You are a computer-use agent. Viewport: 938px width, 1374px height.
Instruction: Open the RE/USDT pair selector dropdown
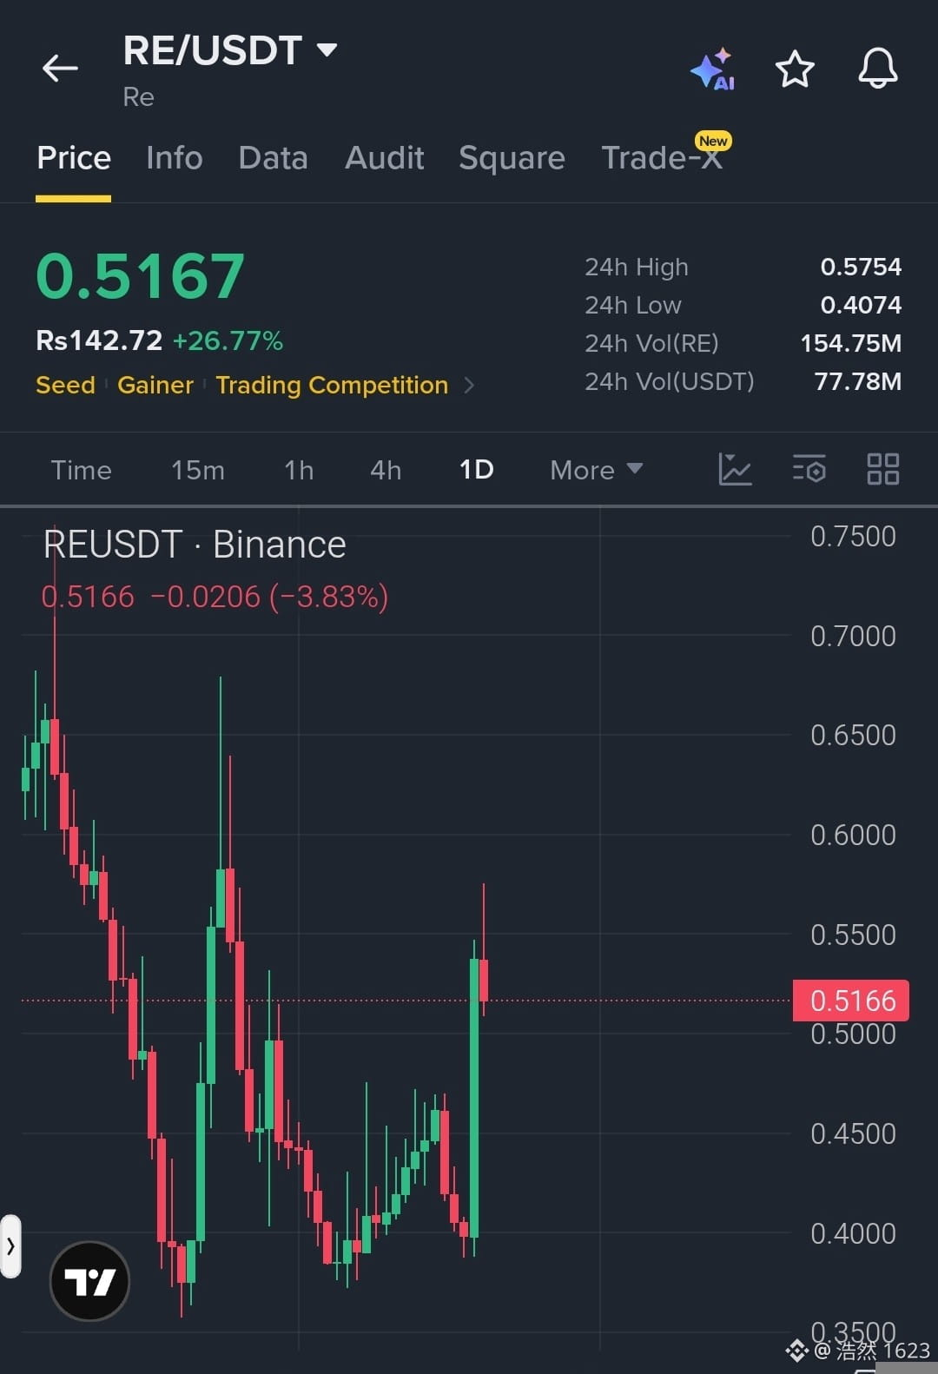tap(230, 50)
